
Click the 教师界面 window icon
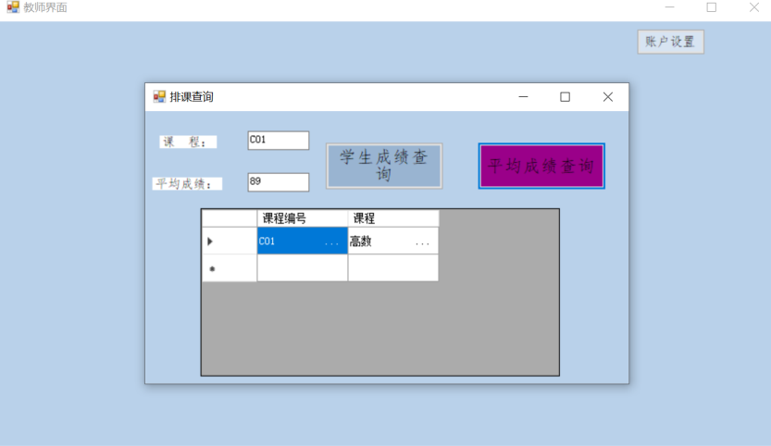click(13, 7)
